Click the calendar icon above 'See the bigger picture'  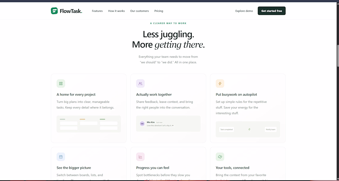pyautogui.click(x=61, y=157)
